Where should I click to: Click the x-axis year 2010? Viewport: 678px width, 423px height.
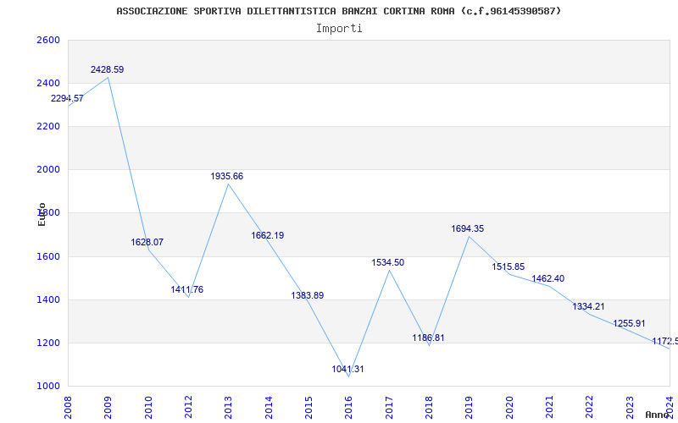tap(147, 408)
